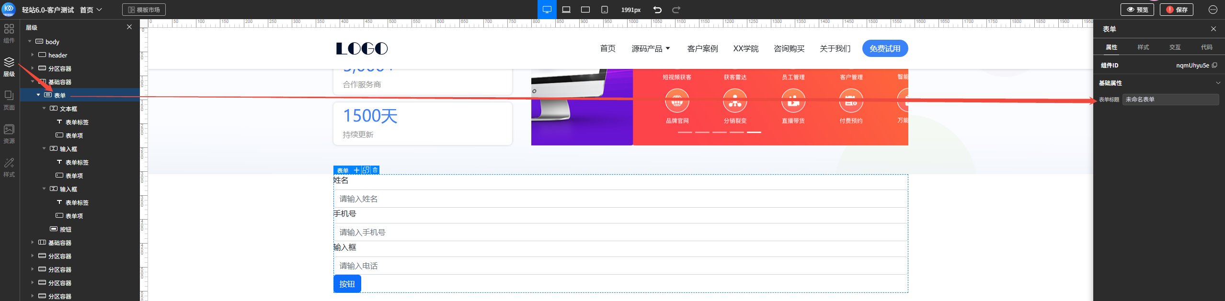Viewport: 1225px width, 301px height.
Task: Click the copy icon on form toolbar
Action: (366, 170)
